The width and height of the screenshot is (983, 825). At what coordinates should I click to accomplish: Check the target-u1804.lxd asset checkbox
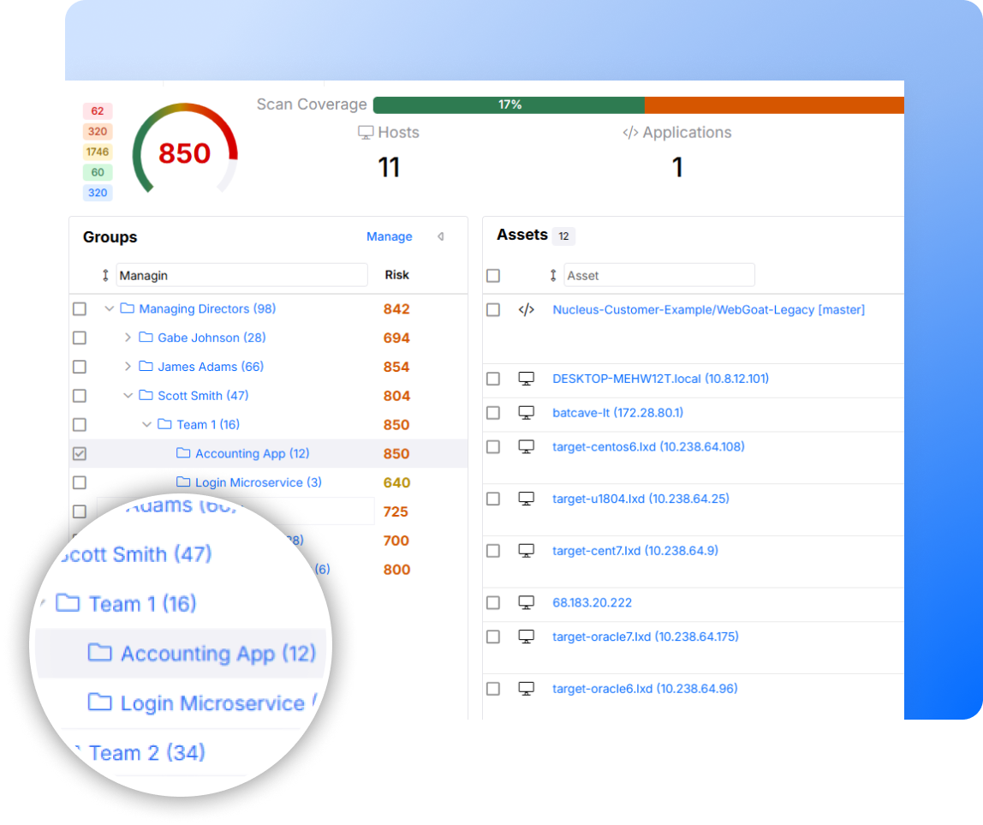click(x=493, y=499)
